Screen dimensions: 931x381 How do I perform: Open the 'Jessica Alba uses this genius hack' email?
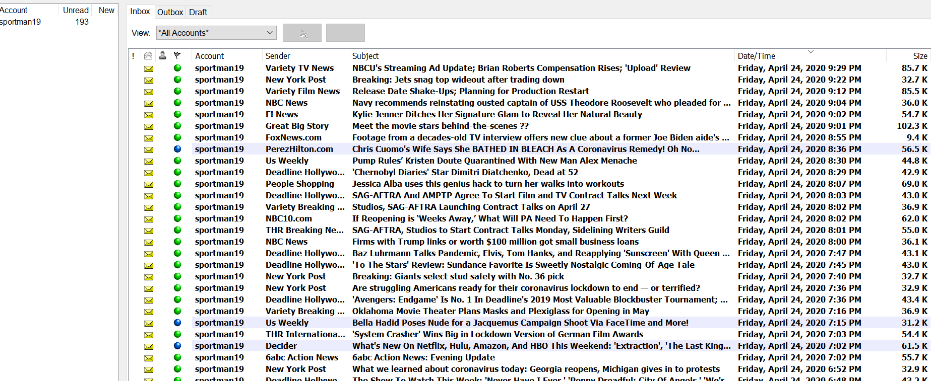[x=488, y=184]
